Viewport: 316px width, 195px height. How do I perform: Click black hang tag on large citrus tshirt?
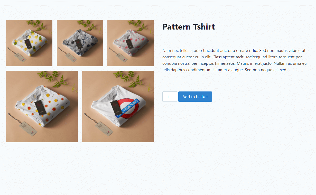coord(40,108)
